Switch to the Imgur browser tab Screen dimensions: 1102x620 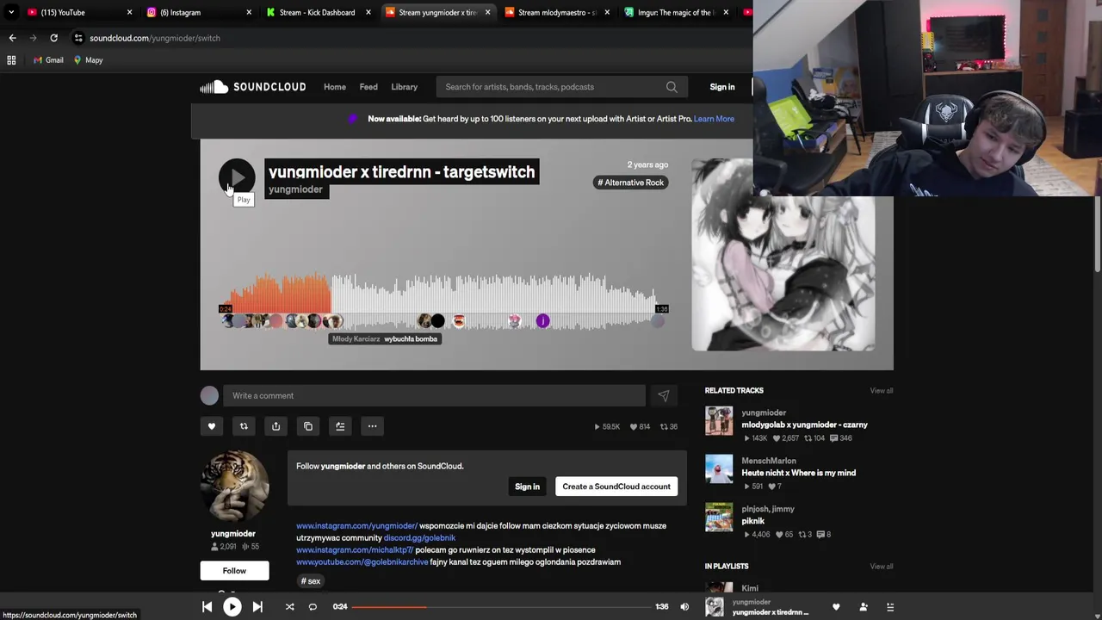pos(674,12)
